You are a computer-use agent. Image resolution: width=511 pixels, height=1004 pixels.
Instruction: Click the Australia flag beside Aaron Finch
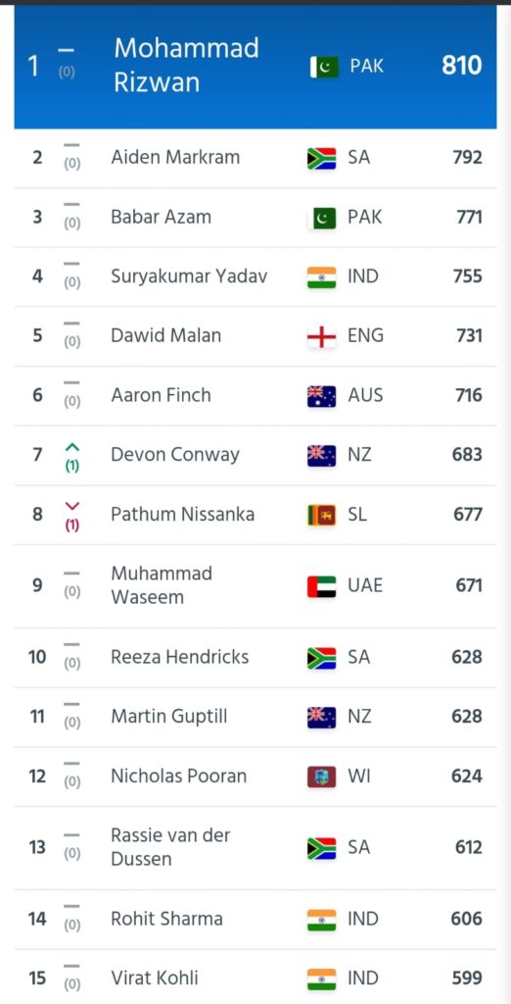pyautogui.click(x=321, y=396)
